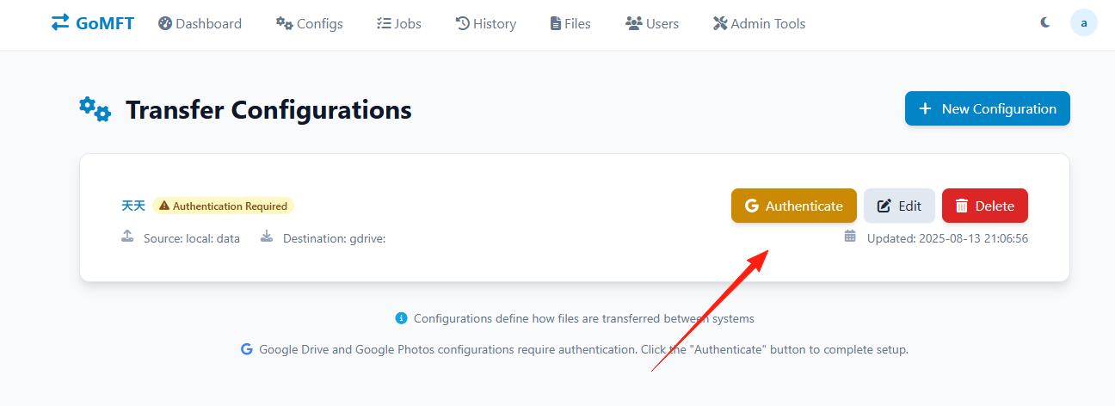Click the calendar icon beside Updated
This screenshot has width=1115, height=406.
tap(850, 236)
